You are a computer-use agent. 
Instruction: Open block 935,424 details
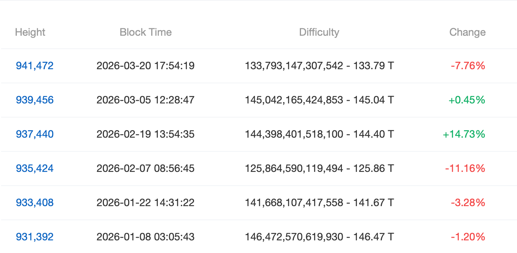point(34,168)
